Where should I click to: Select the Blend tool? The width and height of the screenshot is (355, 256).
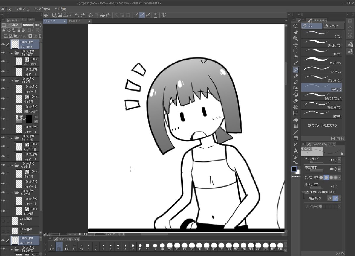[x=296, y=107]
